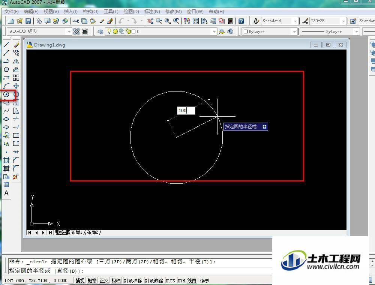This screenshot has height=285, width=375.
Task: Select the Arc draw tool
Action: tap(6, 86)
